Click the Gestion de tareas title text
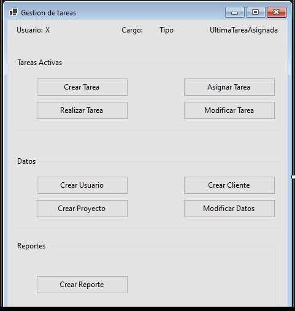This screenshot has width=295, height=311. tap(48, 13)
